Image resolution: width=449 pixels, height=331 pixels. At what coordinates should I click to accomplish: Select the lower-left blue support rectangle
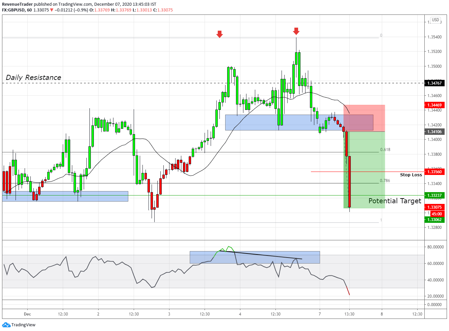tap(65, 197)
